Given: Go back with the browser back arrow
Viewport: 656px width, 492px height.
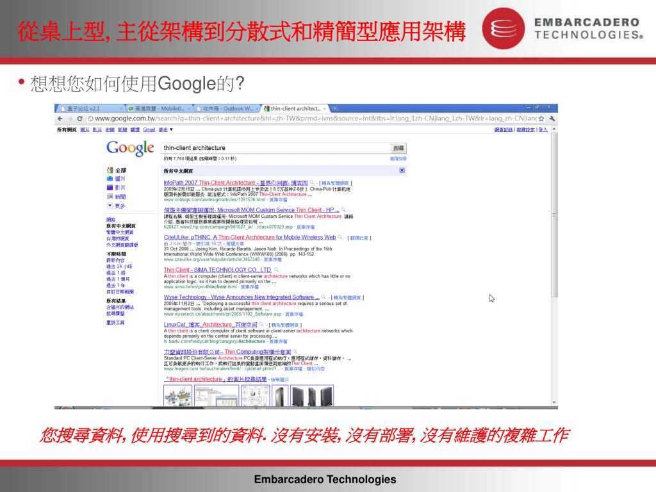Looking at the screenshot, I should click(x=60, y=119).
